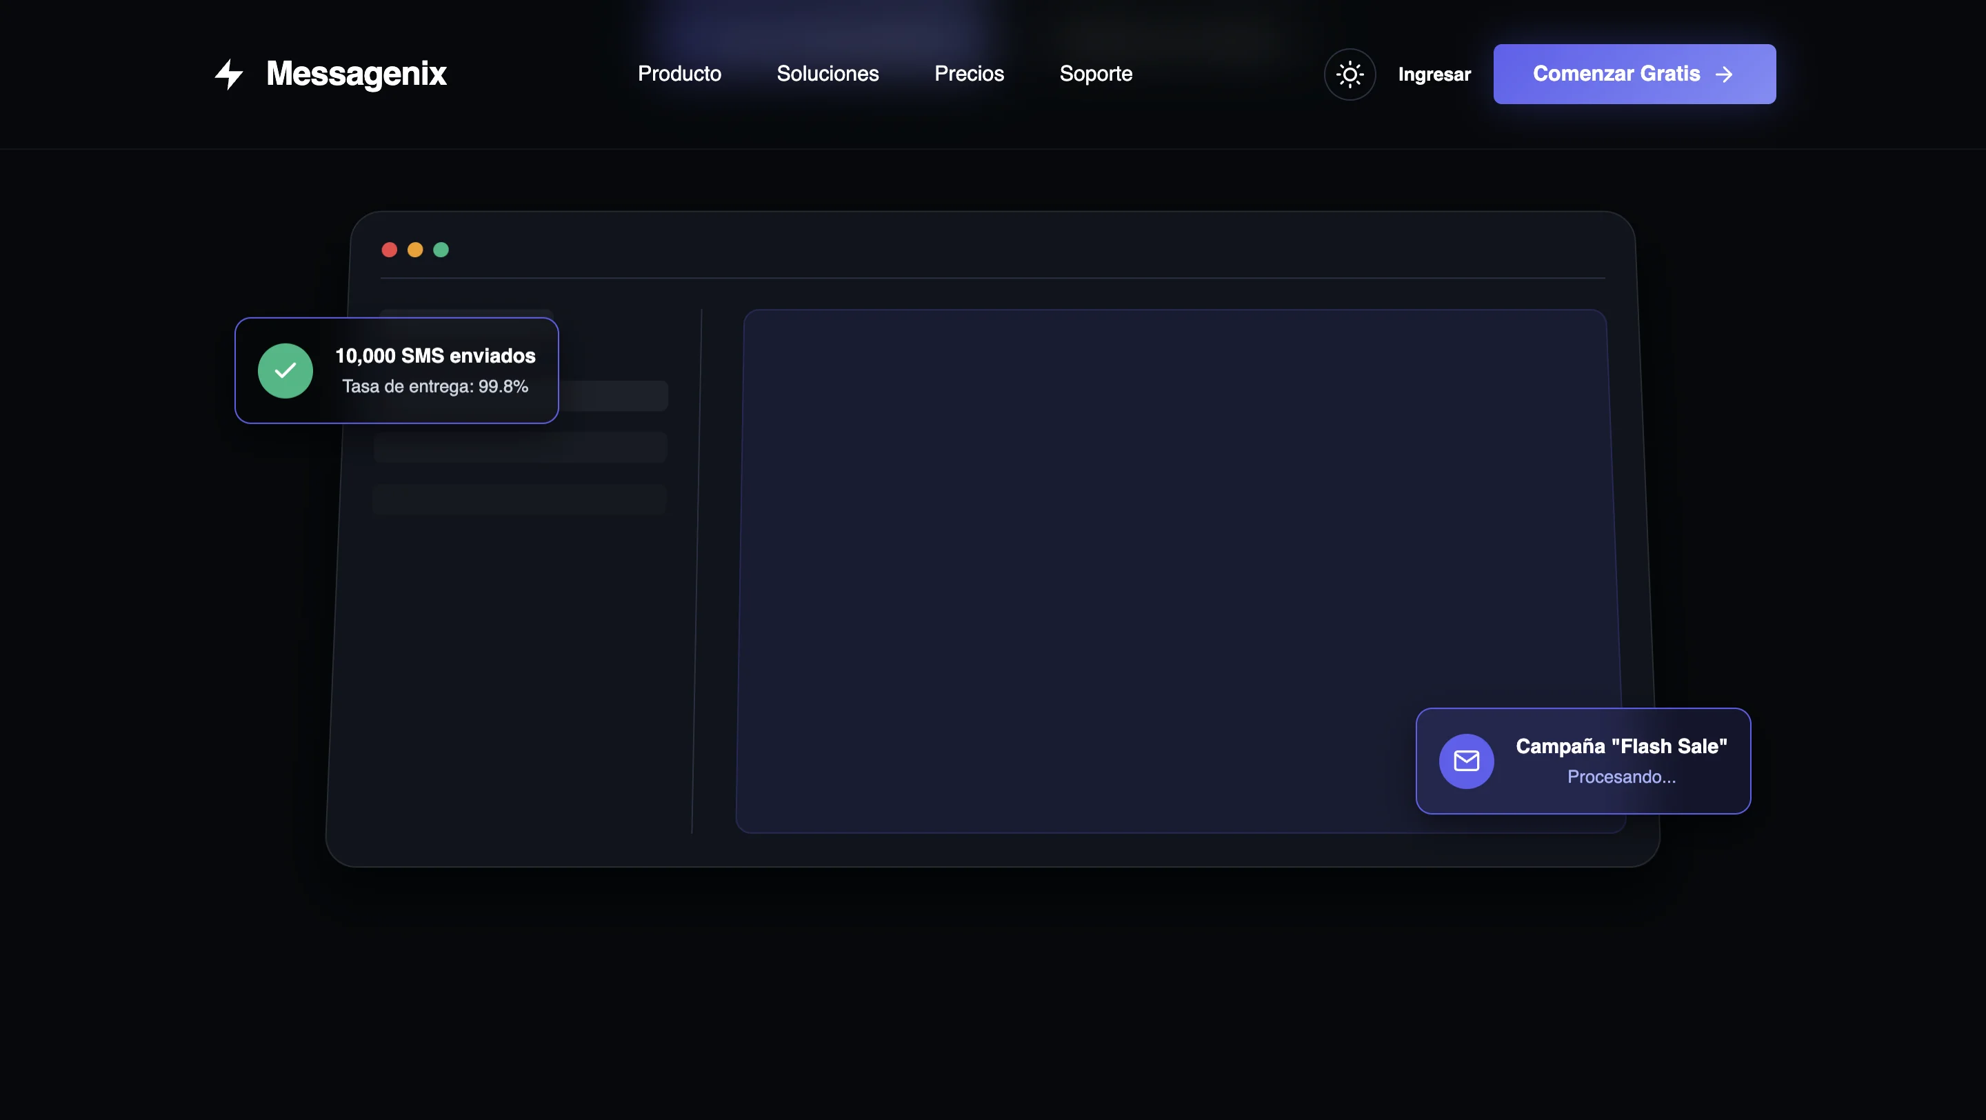Click the Campaña Flash Sale processing card
The image size is (1986, 1120).
[1582, 761]
